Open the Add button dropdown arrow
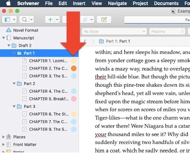This screenshot has height=153, width=190. click(x=57, y=19)
